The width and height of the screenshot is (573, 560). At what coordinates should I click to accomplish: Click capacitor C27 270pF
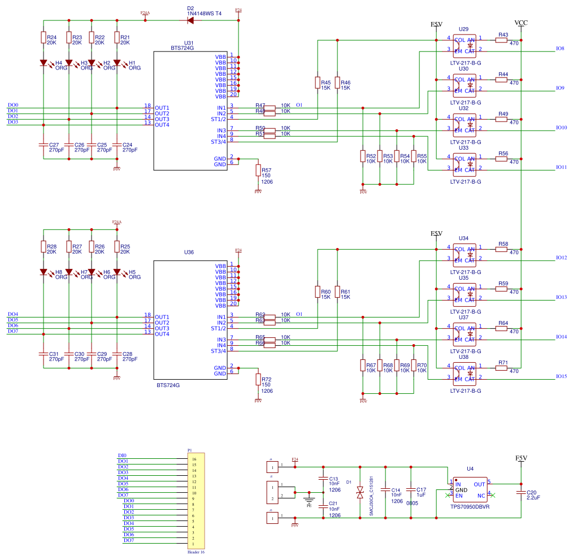44,145
